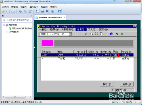Click the grayed checkmark toolbar icon
This screenshot has height=105, width=142.
[x=106, y=34]
